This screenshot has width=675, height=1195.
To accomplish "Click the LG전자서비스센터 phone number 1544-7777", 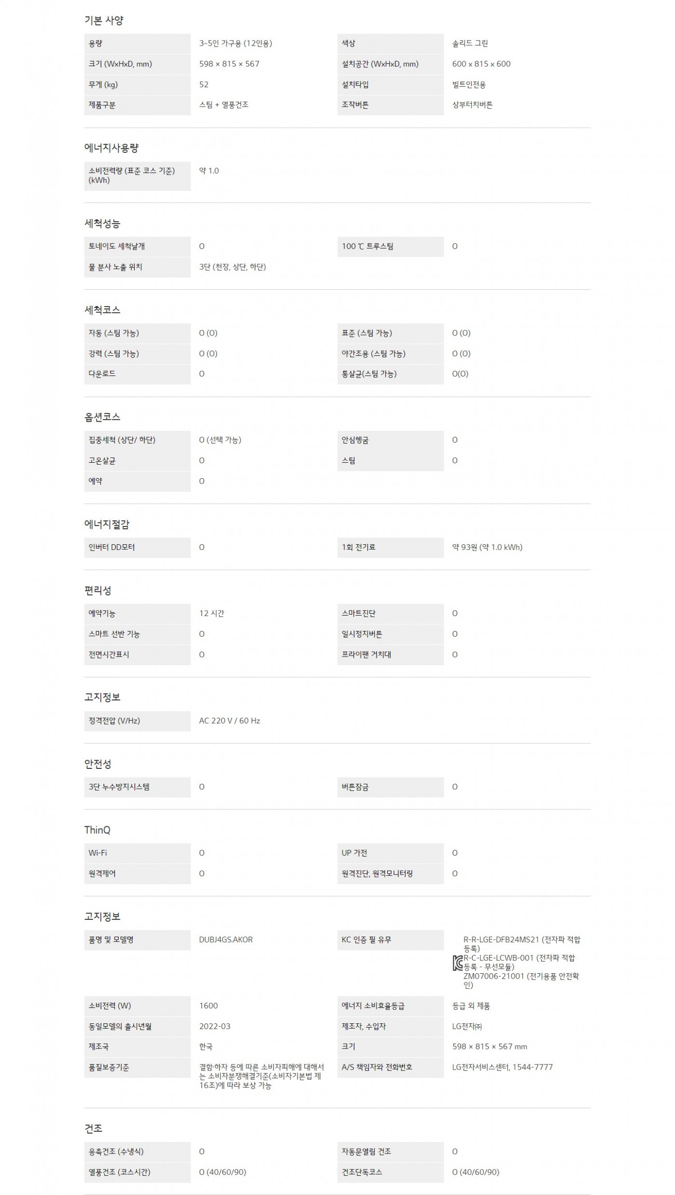I will (532, 1067).
